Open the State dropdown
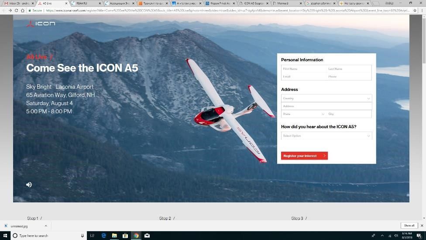 (304, 114)
